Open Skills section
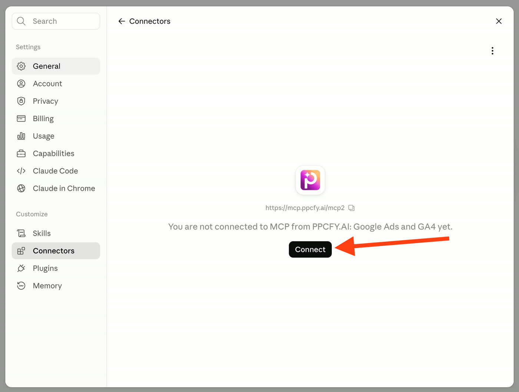 (x=42, y=233)
